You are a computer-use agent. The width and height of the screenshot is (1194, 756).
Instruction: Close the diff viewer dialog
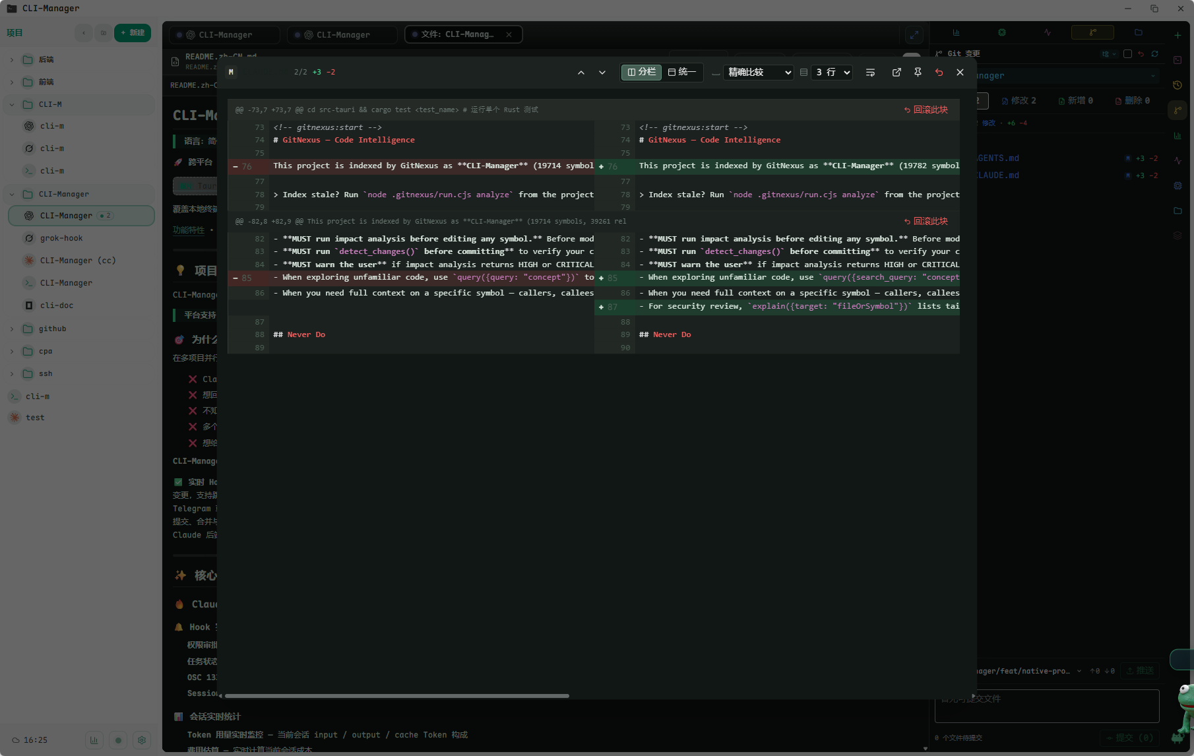960,73
